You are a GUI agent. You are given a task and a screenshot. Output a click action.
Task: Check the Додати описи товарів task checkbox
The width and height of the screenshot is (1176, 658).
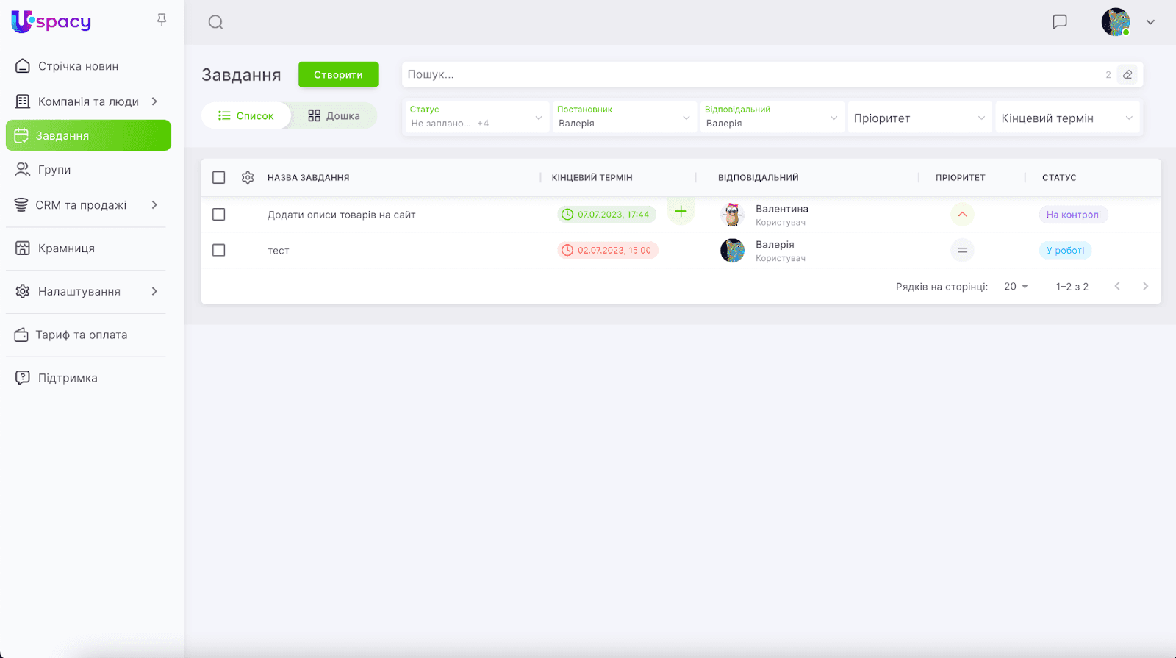click(x=218, y=214)
